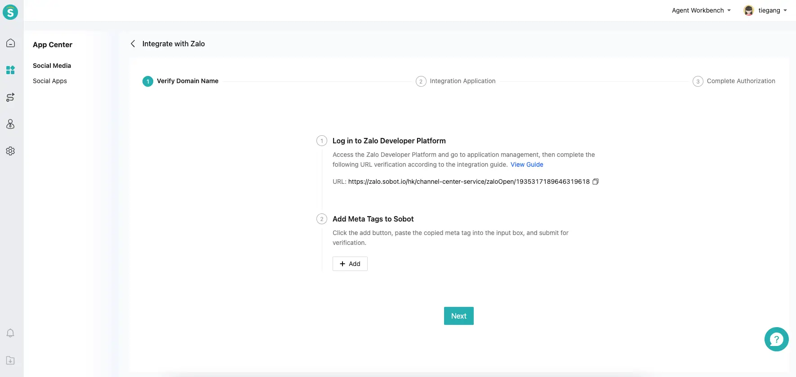Click the Integrate with Zalo title

point(173,44)
